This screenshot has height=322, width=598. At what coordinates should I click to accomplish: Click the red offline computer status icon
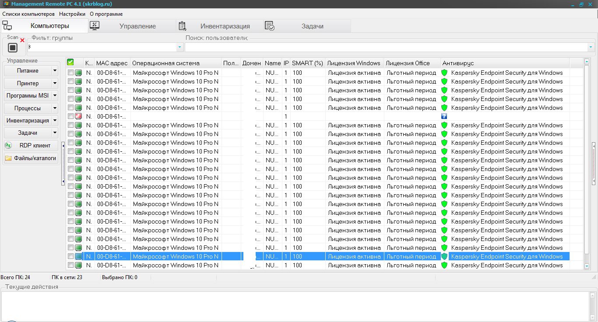pyautogui.click(x=78, y=116)
